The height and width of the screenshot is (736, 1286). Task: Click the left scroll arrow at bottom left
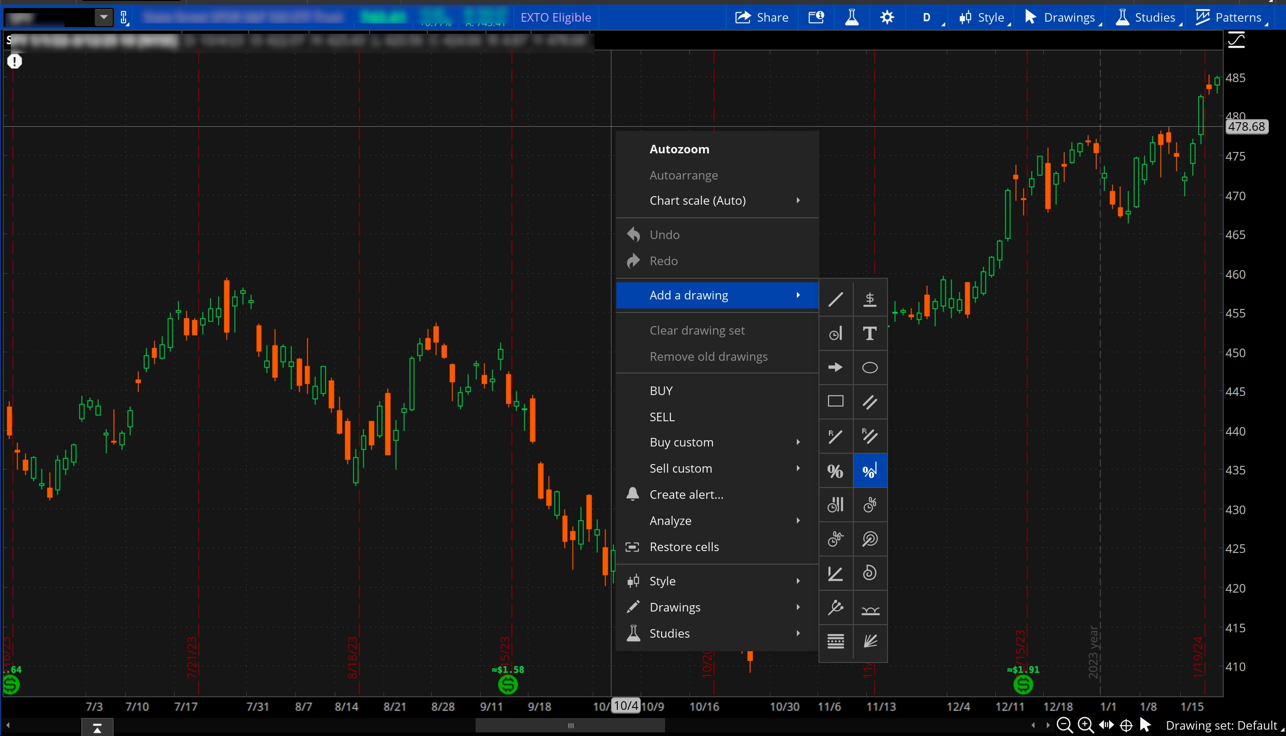pyautogui.click(x=8, y=725)
